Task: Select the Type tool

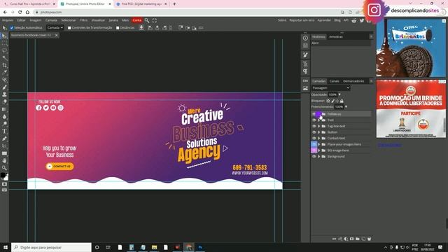Action: [x=4, y=132]
